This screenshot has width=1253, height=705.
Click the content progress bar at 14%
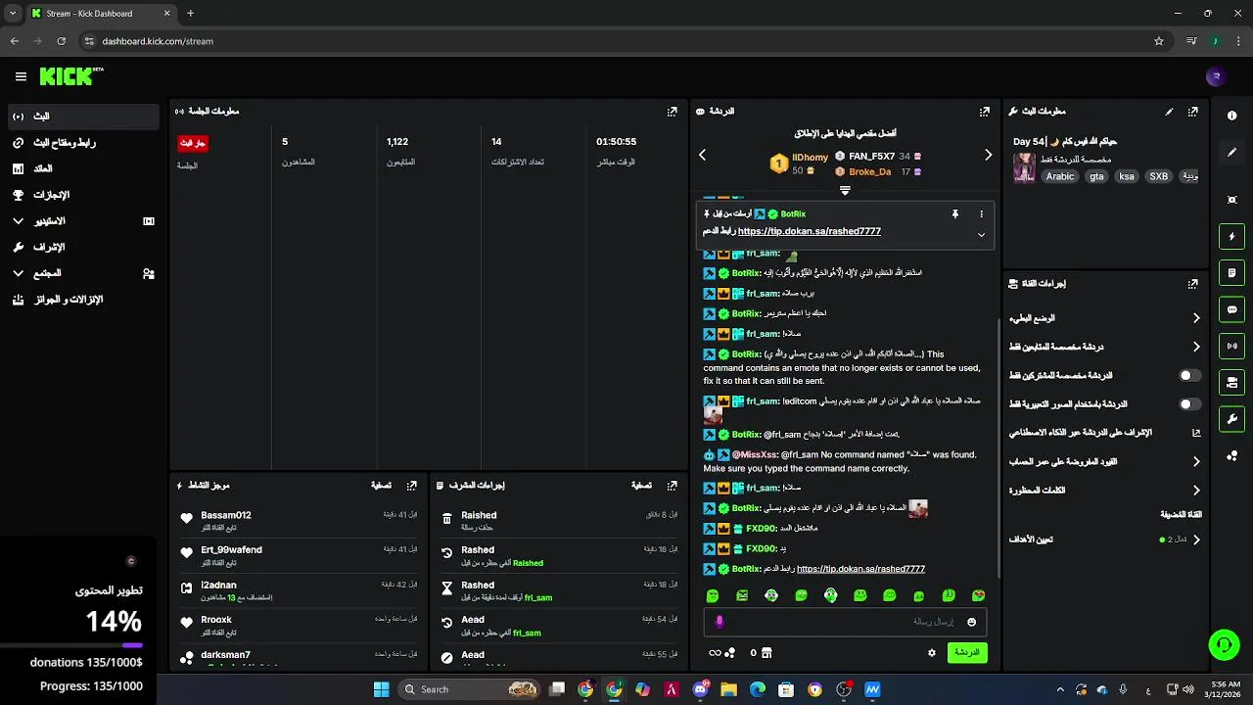(71, 645)
